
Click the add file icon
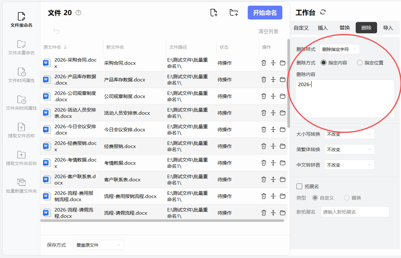214,13
